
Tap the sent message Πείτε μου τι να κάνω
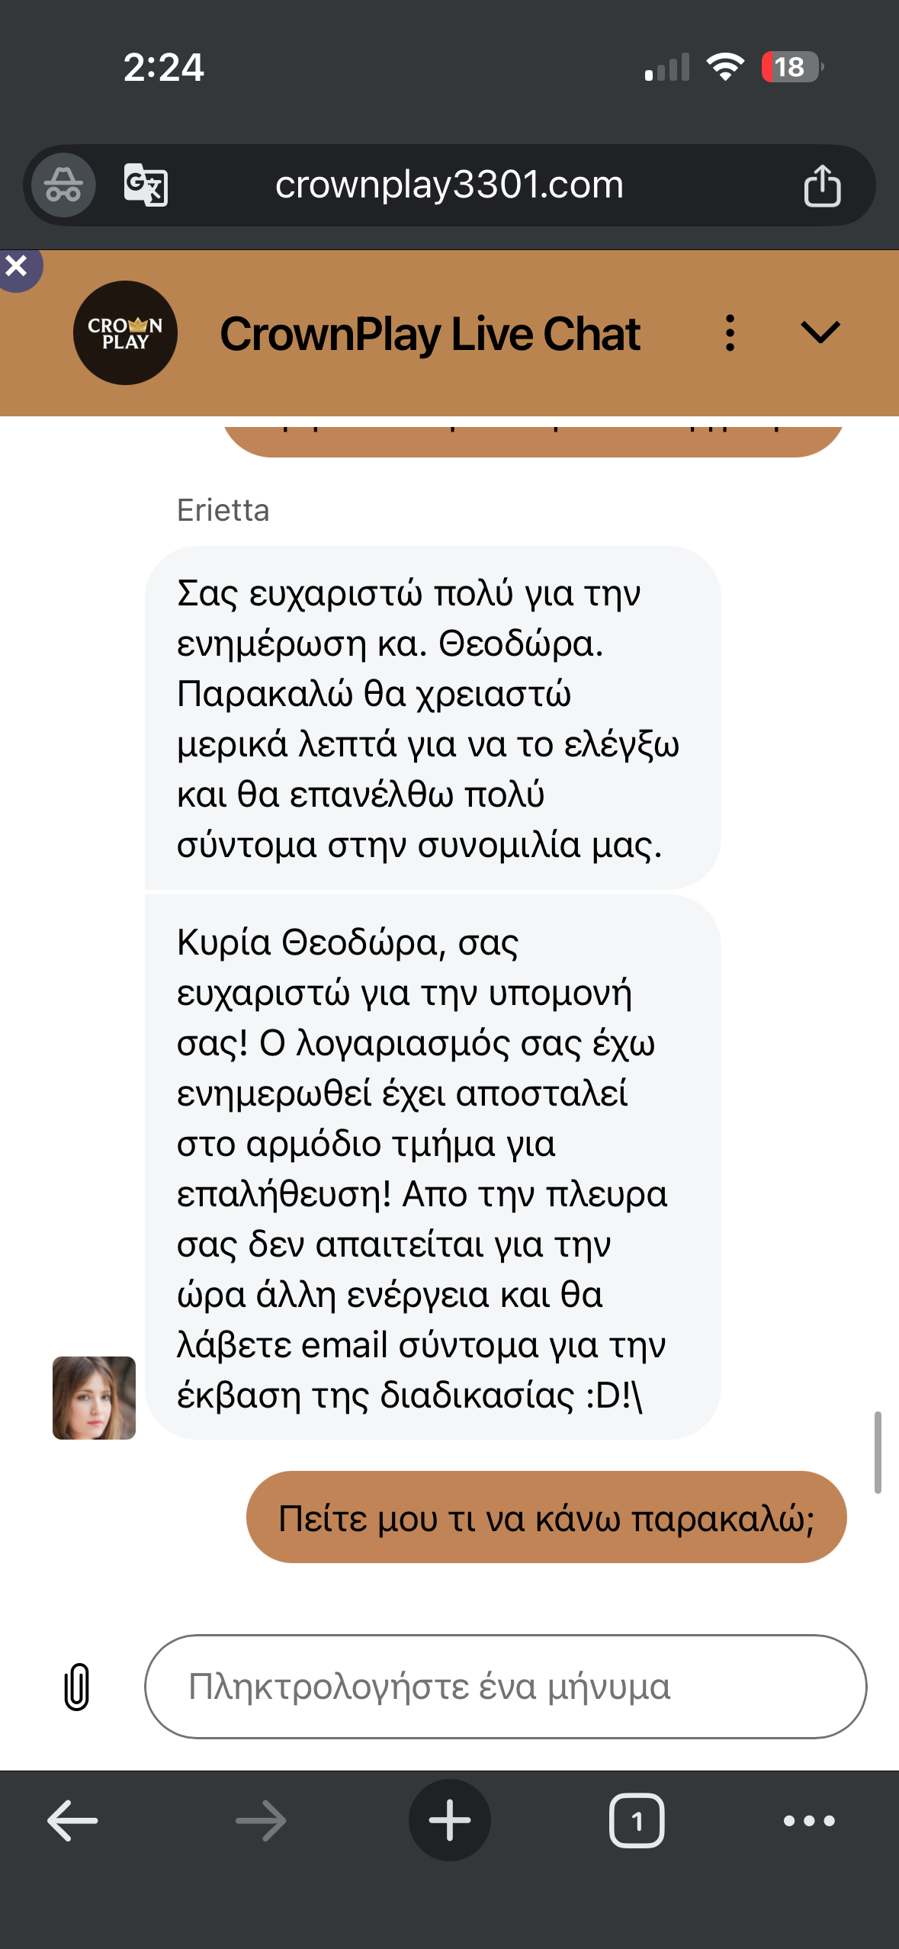(x=546, y=1517)
